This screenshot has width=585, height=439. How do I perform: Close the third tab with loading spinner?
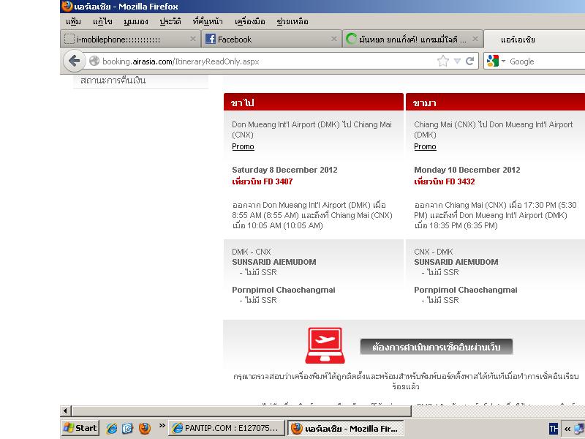(x=475, y=39)
